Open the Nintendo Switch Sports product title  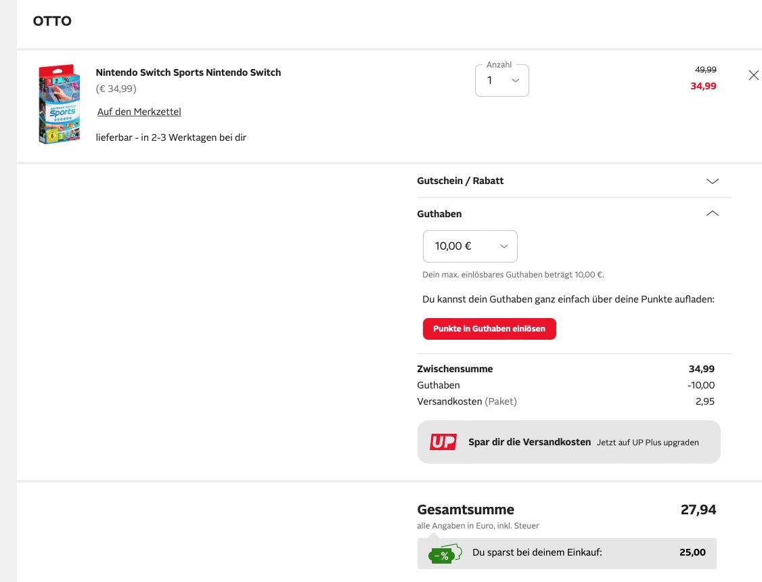tap(188, 72)
